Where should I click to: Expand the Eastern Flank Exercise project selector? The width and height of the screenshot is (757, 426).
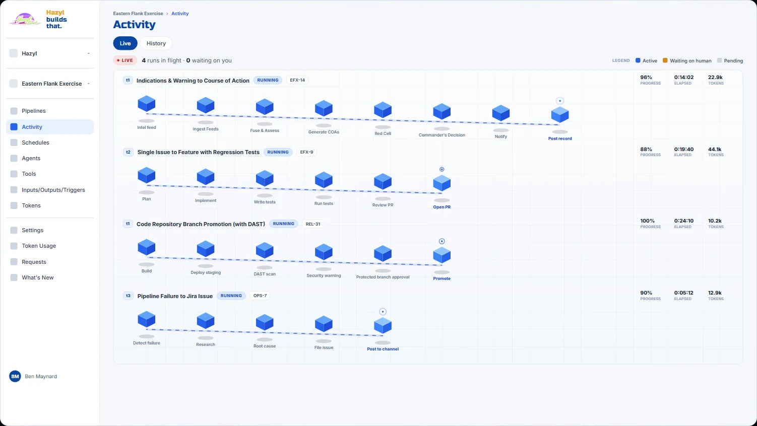50,84
